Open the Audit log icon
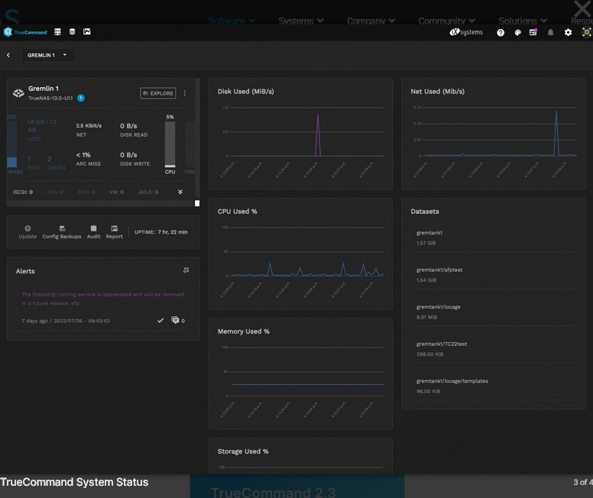 pyautogui.click(x=93, y=231)
